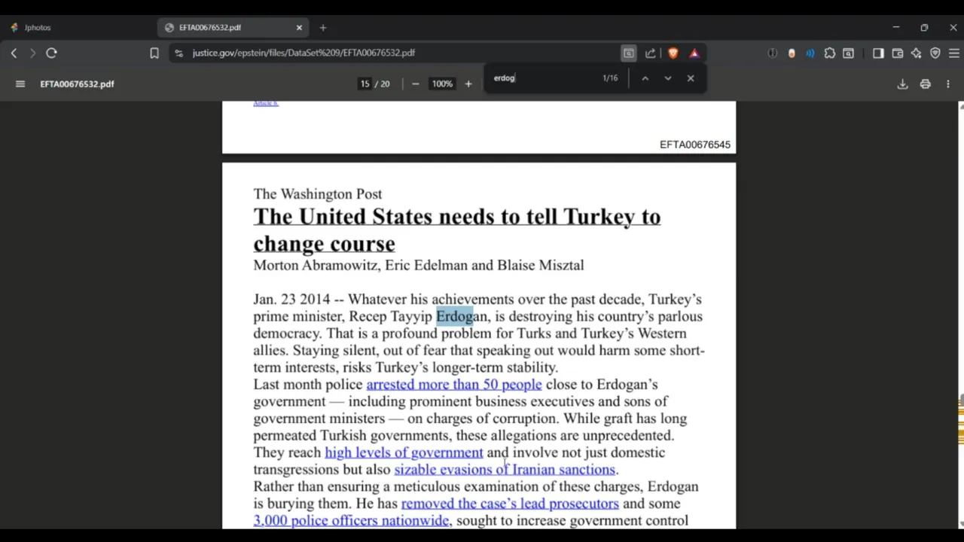Open Brave Wallet
This screenshot has height=542, width=964.
898,53
